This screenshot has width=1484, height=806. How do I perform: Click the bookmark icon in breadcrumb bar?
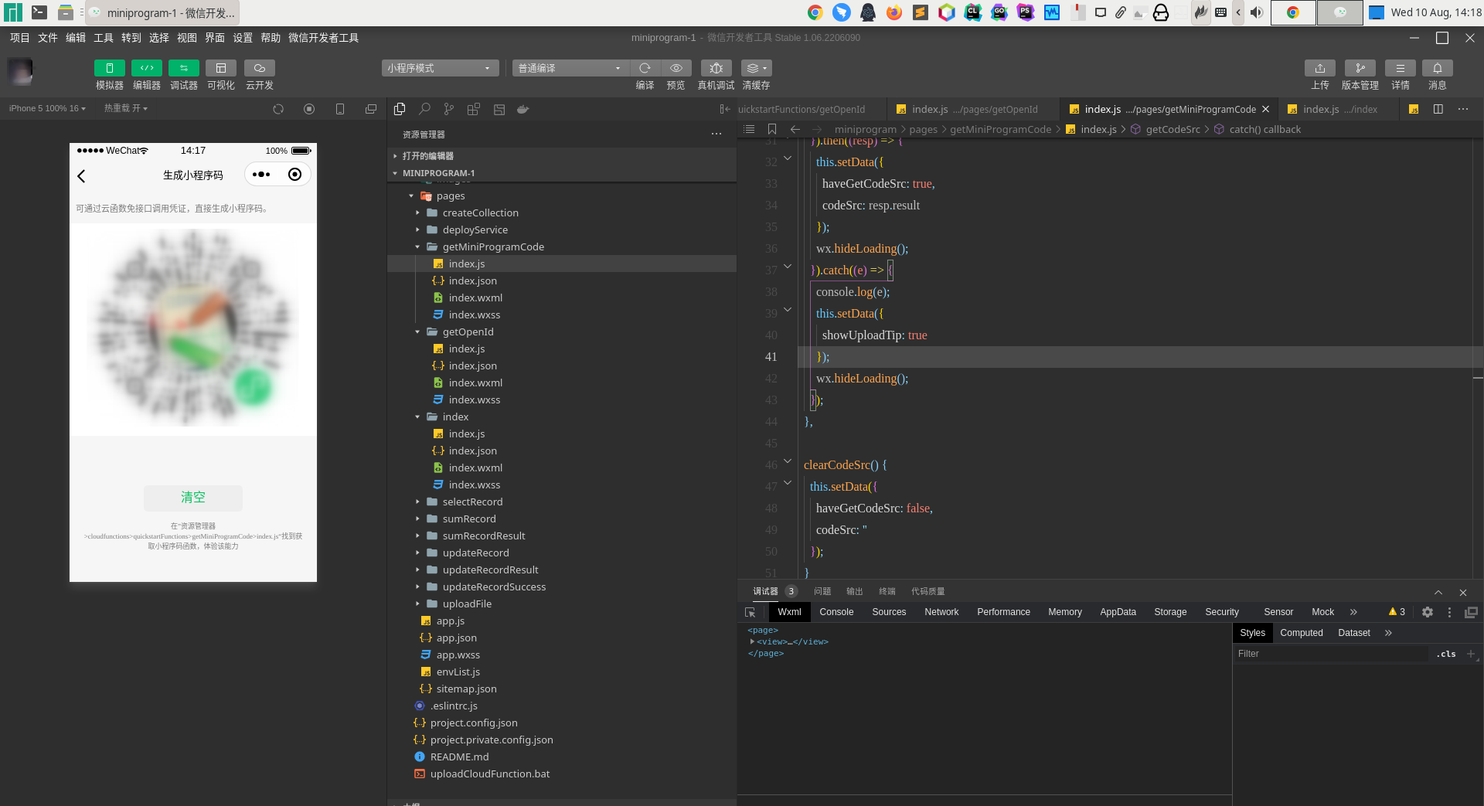(x=771, y=129)
